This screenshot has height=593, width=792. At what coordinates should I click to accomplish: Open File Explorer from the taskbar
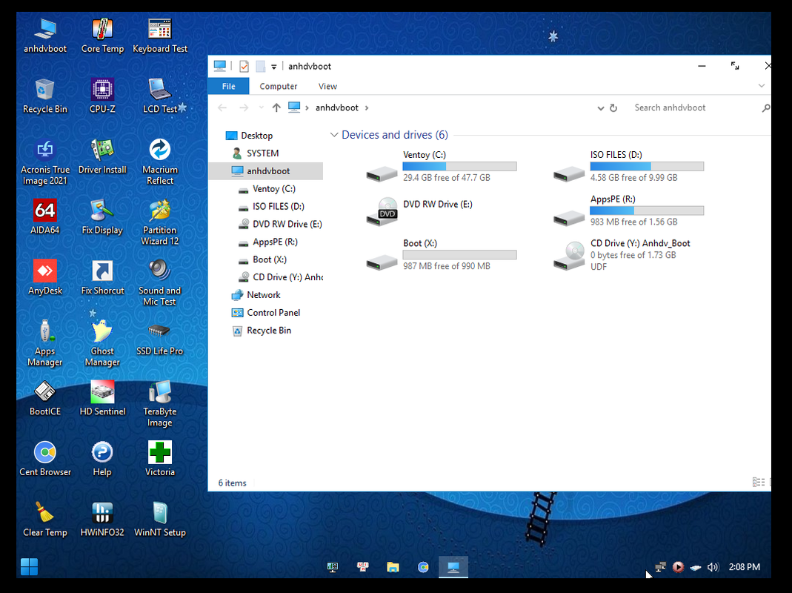pos(393,567)
